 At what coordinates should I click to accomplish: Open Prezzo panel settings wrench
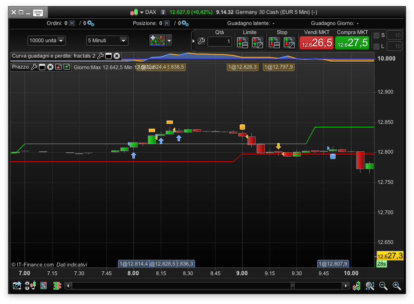point(34,67)
